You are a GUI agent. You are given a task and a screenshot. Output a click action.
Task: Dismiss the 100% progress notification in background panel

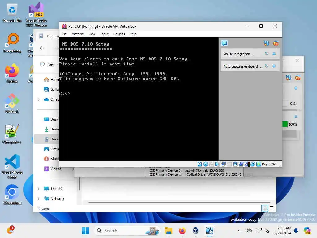(296, 117)
